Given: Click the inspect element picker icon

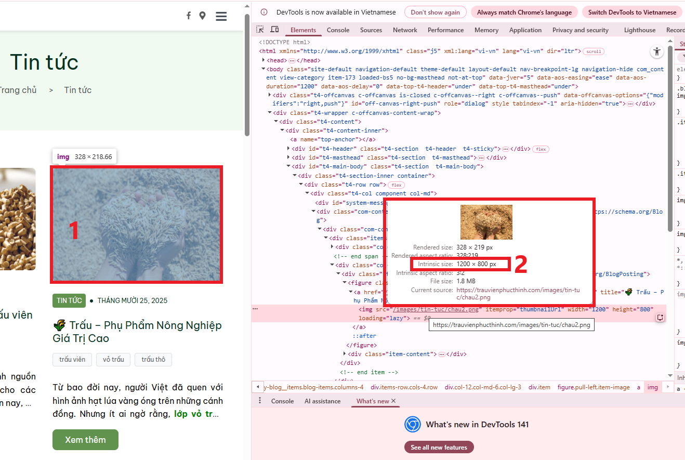Looking at the screenshot, I should pos(260,30).
